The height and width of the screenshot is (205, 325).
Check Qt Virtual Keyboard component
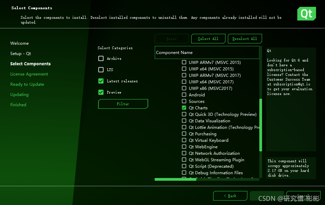tap(184, 140)
